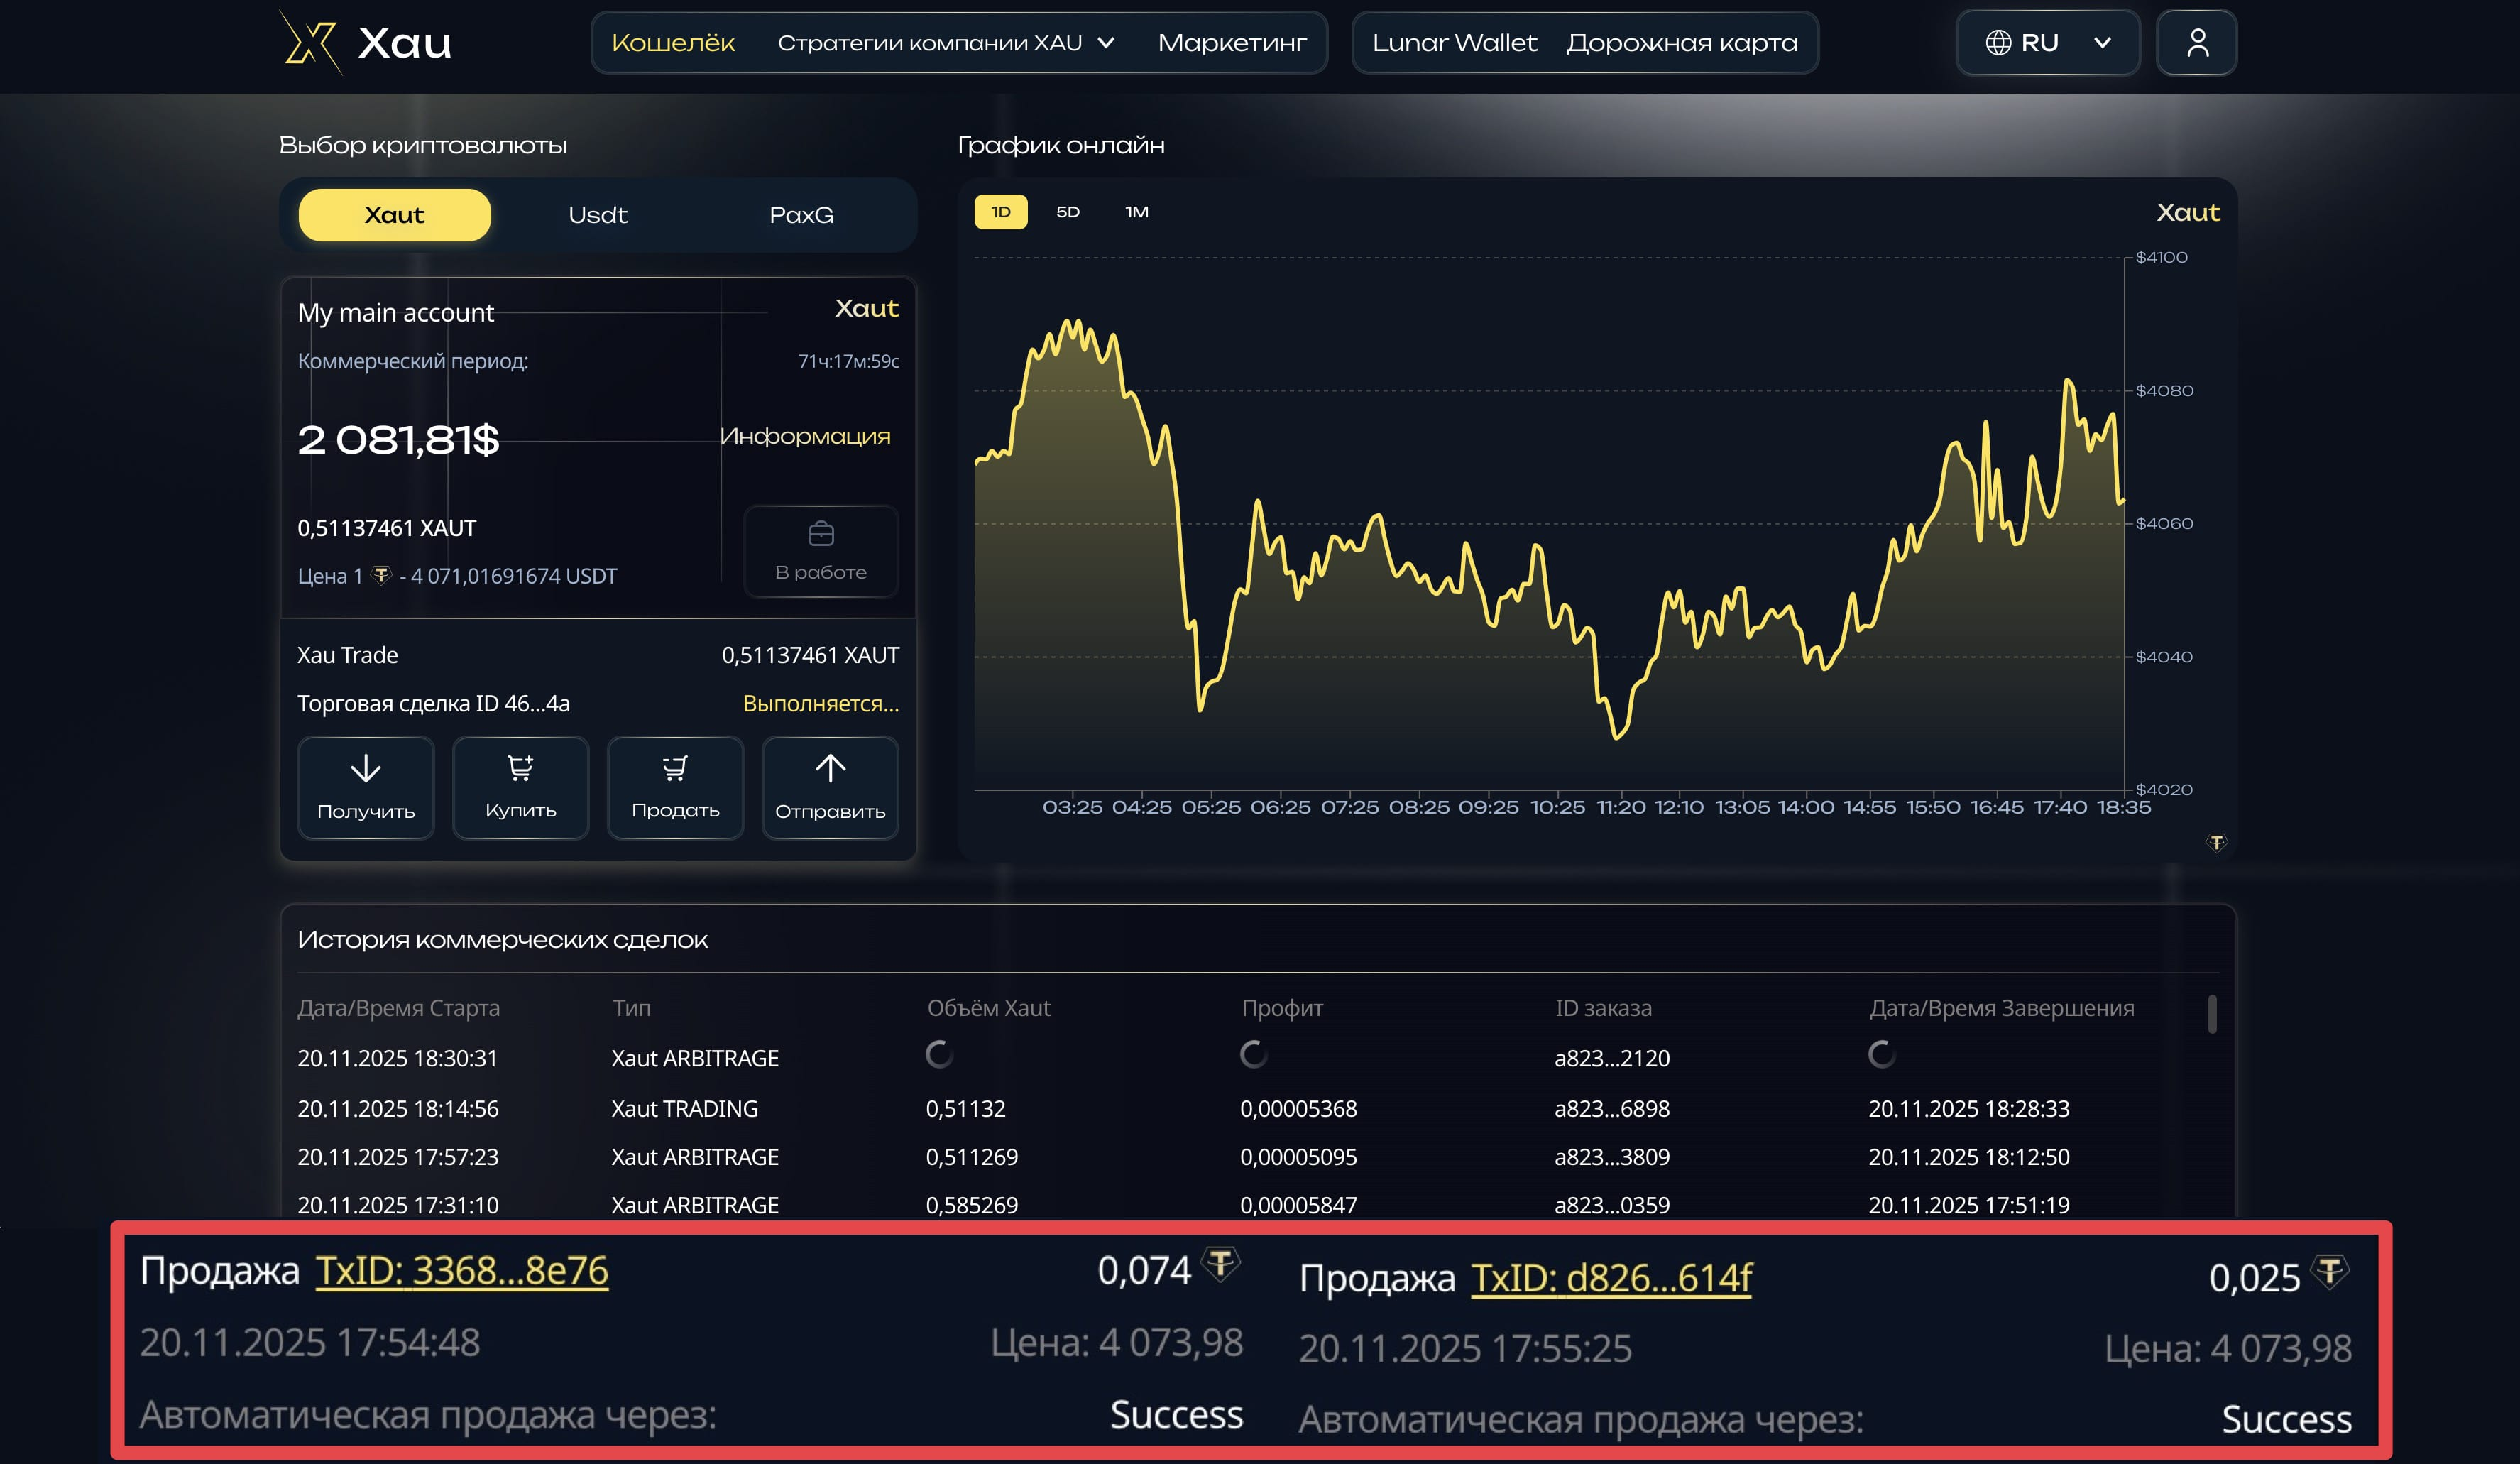
Task: Expand Стратегии компании XAU dropdown
Action: tap(945, 43)
